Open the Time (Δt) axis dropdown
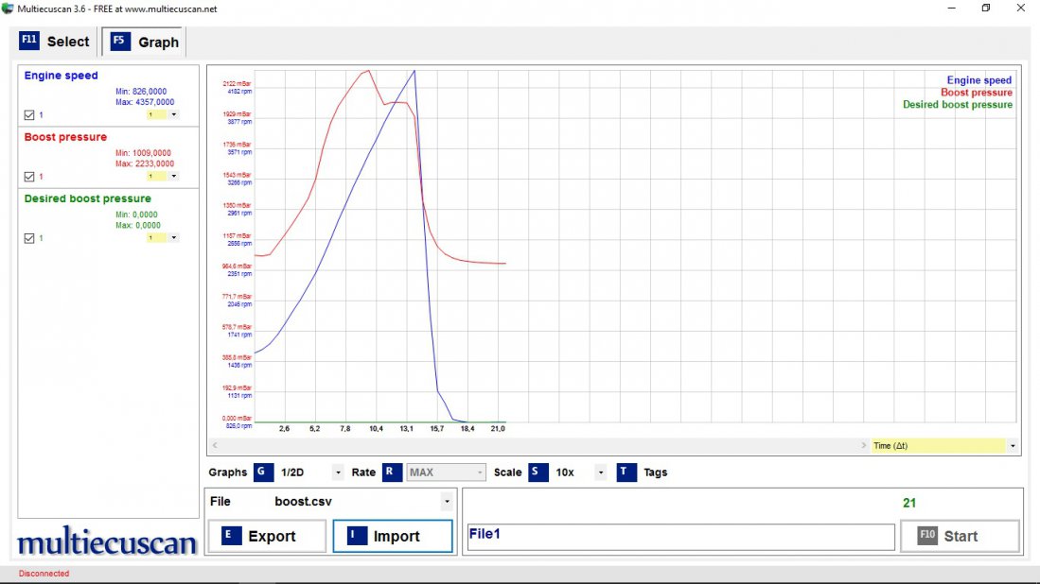 1013,445
